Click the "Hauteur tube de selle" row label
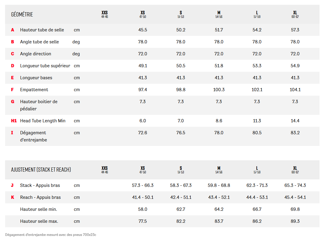Viewport: 327px width, 244px height. (42, 30)
